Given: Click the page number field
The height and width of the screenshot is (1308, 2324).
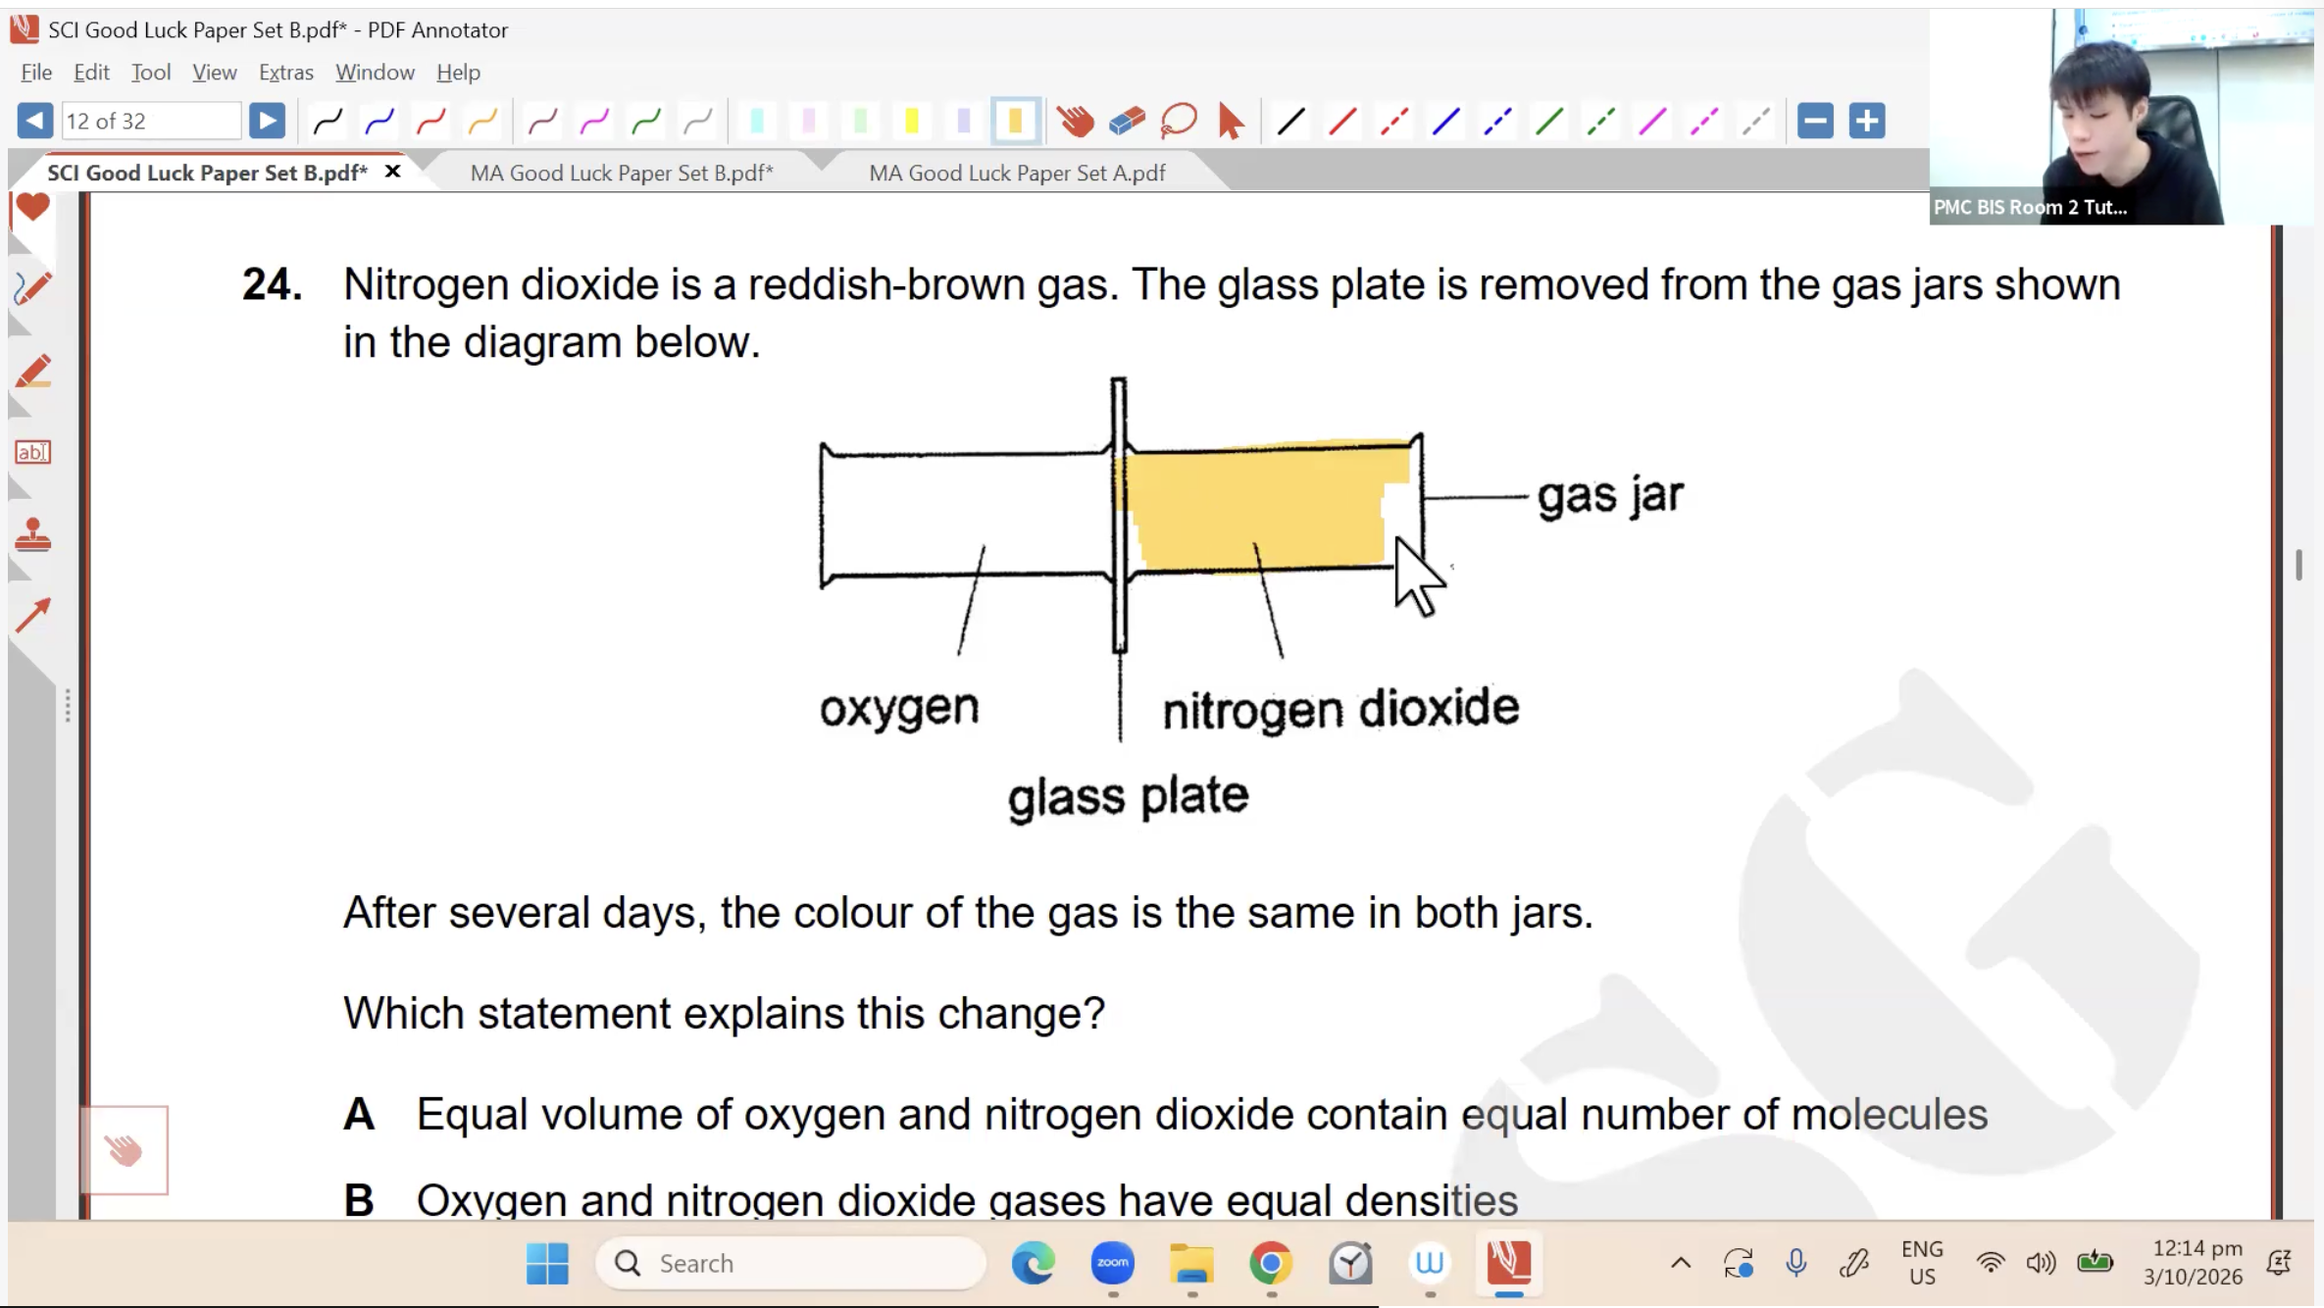Looking at the screenshot, I should [x=151, y=121].
